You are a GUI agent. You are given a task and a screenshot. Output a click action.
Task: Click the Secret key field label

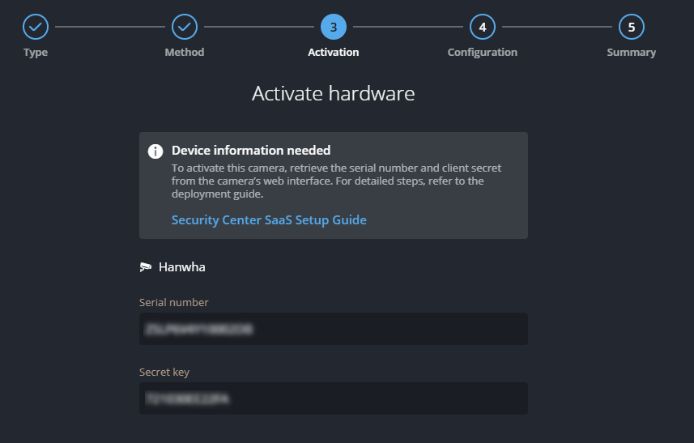tap(164, 373)
